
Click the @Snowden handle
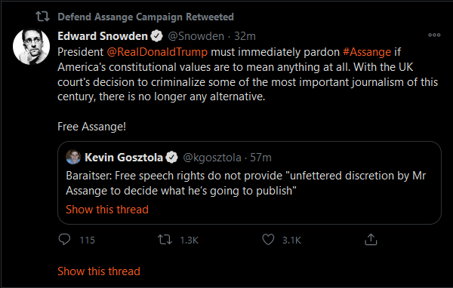pyautogui.click(x=196, y=36)
